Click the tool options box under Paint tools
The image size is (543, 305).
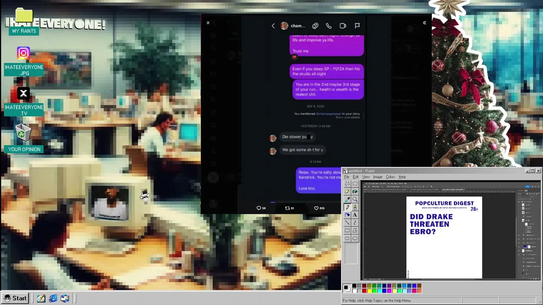click(351, 254)
